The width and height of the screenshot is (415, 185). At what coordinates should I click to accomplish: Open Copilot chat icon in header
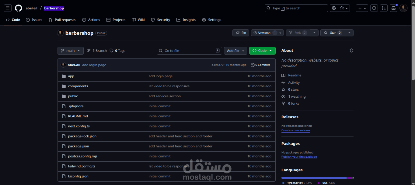point(334,8)
